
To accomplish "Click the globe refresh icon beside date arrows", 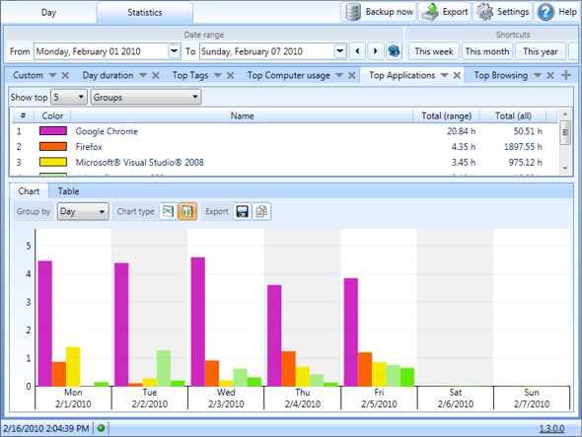I will coord(394,51).
